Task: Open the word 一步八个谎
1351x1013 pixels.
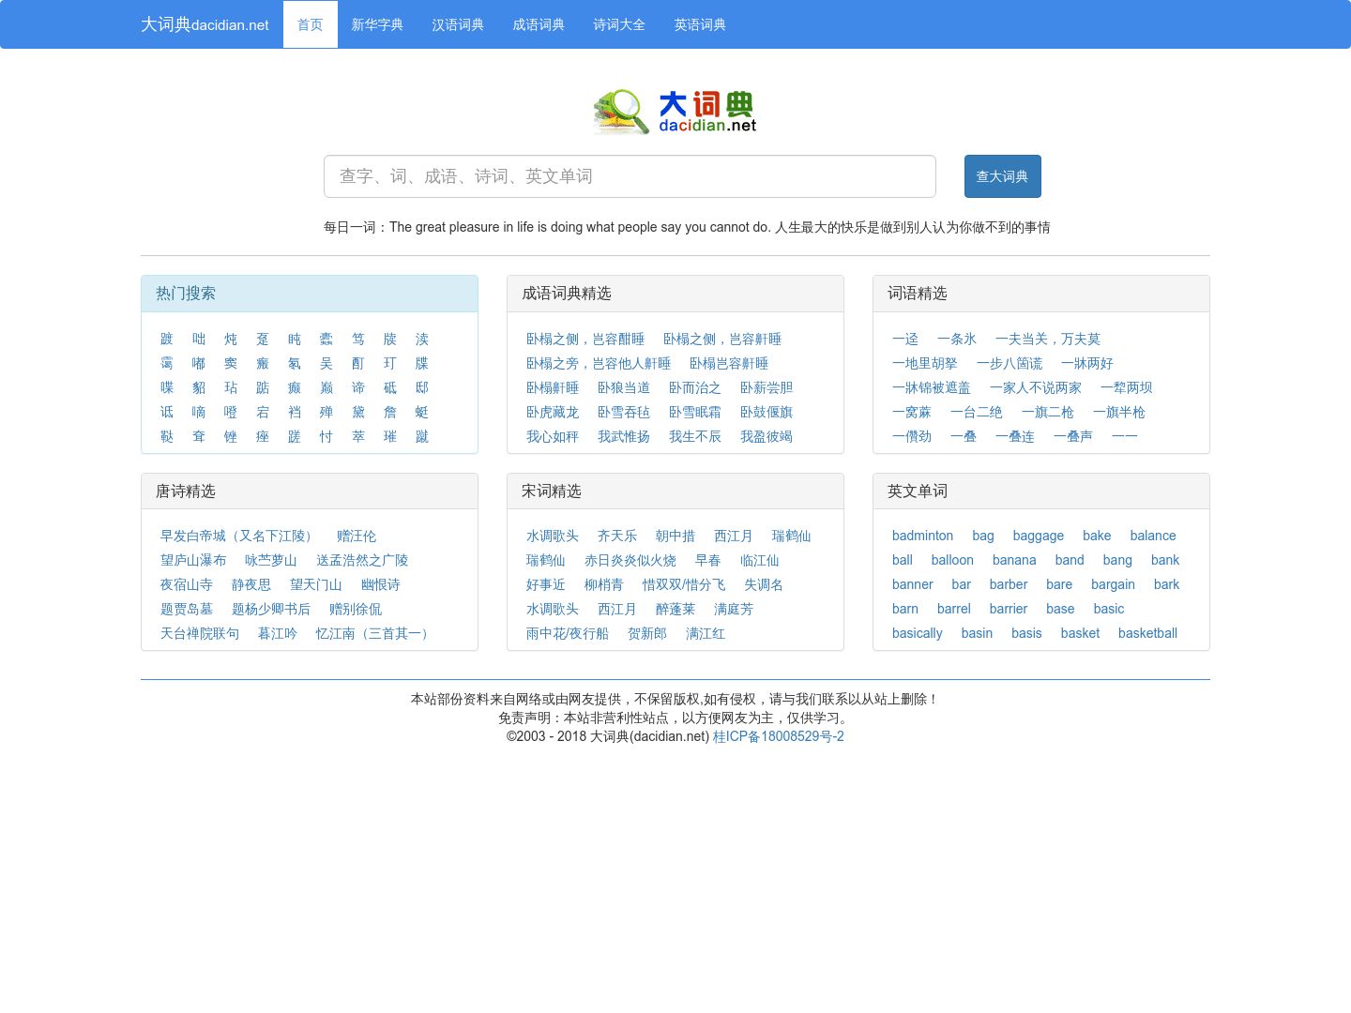Action: coord(1009,363)
